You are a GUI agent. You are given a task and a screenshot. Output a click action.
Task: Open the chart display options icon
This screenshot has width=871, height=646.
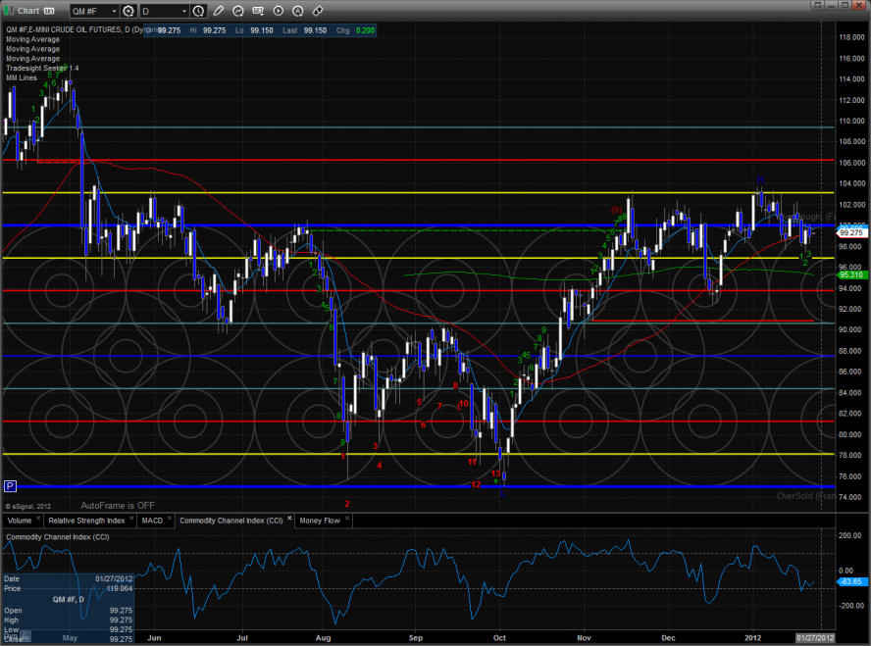[258, 11]
